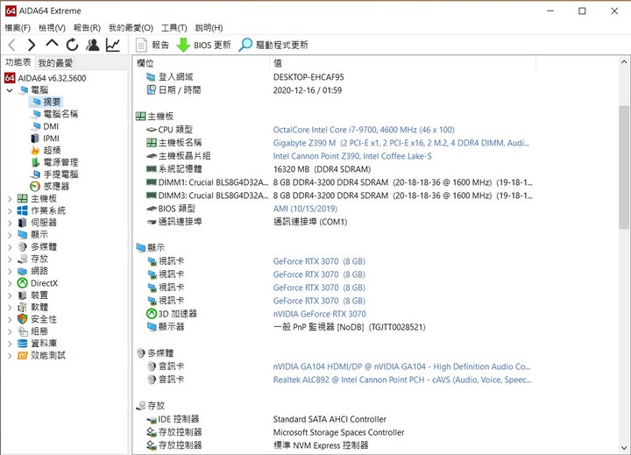Open the 檢視(V) menu
This screenshot has height=455, width=631.
[x=52, y=28]
